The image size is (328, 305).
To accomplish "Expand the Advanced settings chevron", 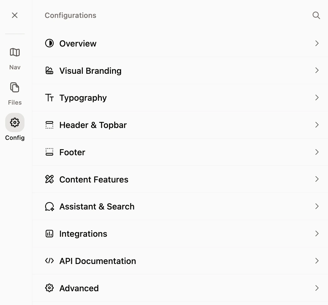I will [x=317, y=288].
